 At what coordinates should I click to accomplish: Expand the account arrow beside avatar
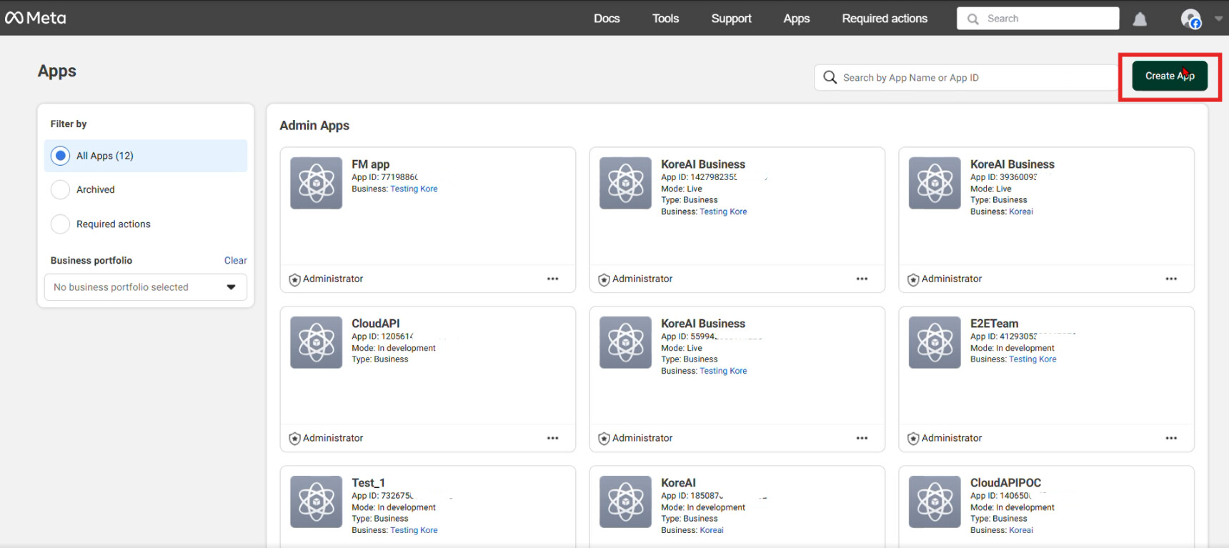pos(1218,19)
